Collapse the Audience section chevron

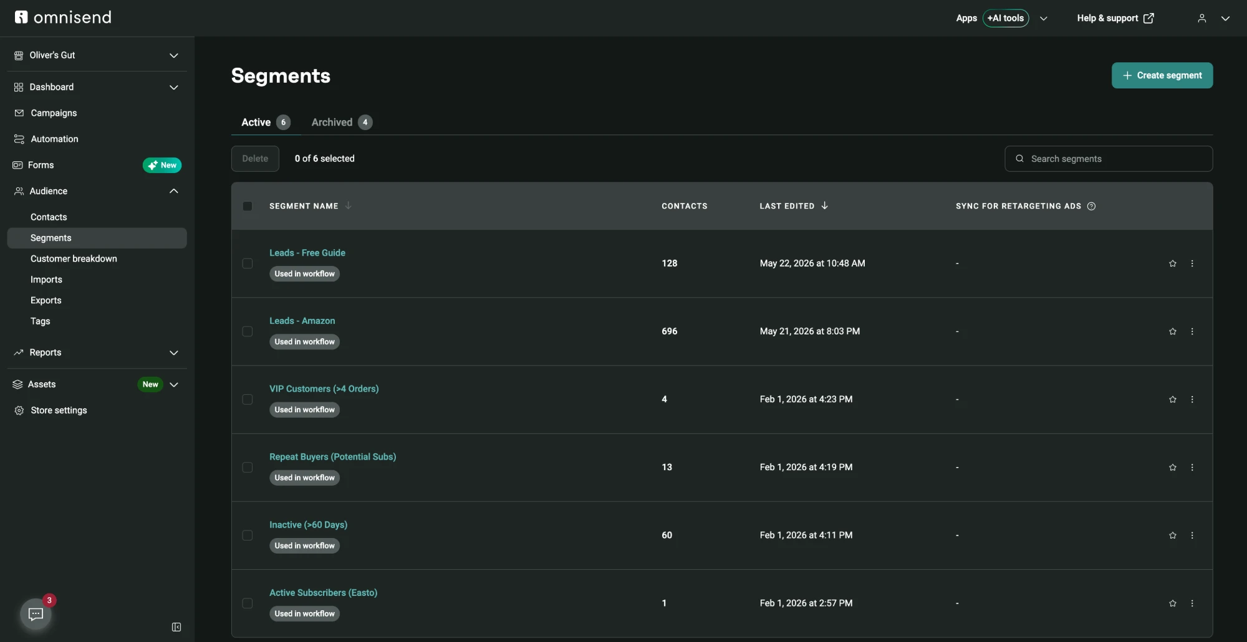point(174,191)
